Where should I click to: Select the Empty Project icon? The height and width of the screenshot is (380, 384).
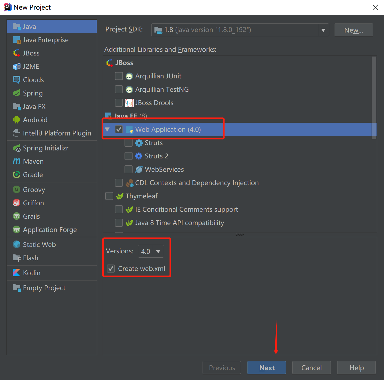17,288
